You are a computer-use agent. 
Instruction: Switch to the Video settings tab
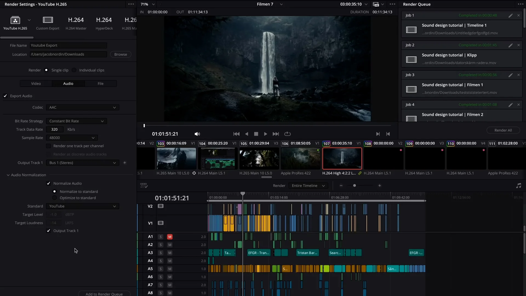36,84
